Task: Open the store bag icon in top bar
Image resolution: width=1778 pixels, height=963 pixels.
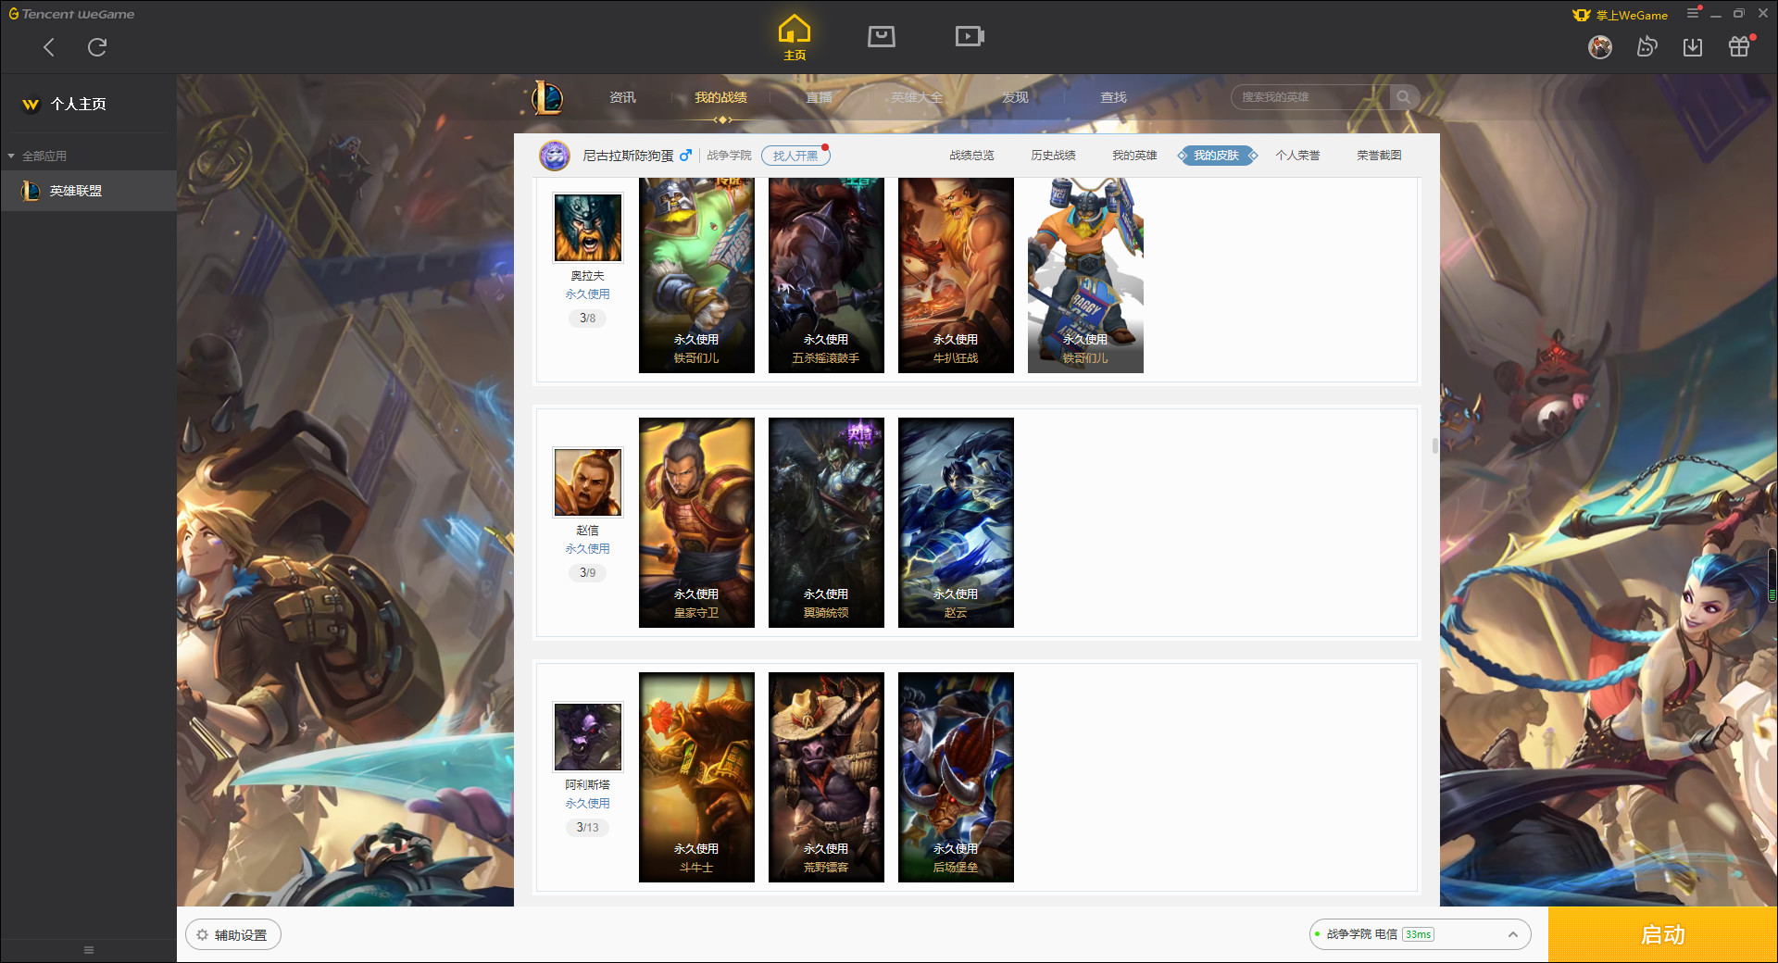Action: click(882, 36)
